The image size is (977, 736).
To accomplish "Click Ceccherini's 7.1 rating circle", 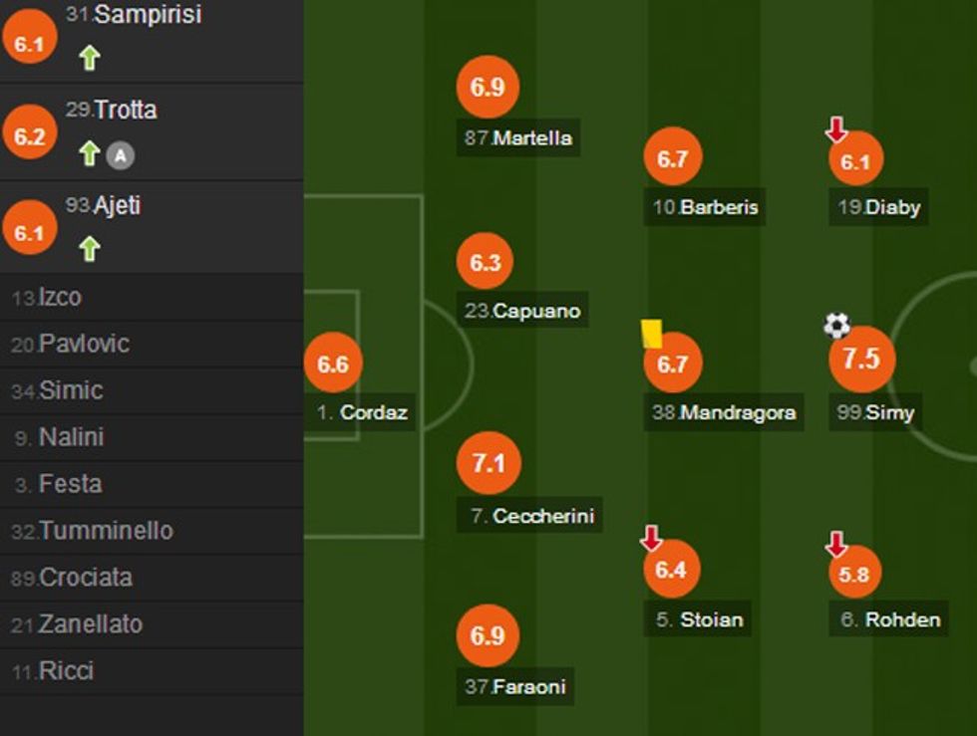I will coord(488,464).
